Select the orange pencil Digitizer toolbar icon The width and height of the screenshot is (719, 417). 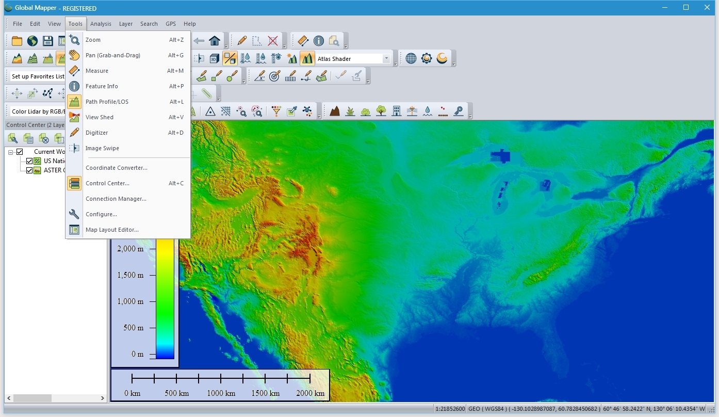click(x=241, y=41)
